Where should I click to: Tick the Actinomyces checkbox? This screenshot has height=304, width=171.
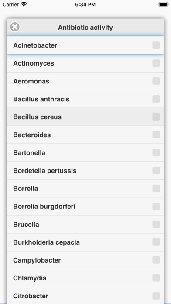coord(156,63)
